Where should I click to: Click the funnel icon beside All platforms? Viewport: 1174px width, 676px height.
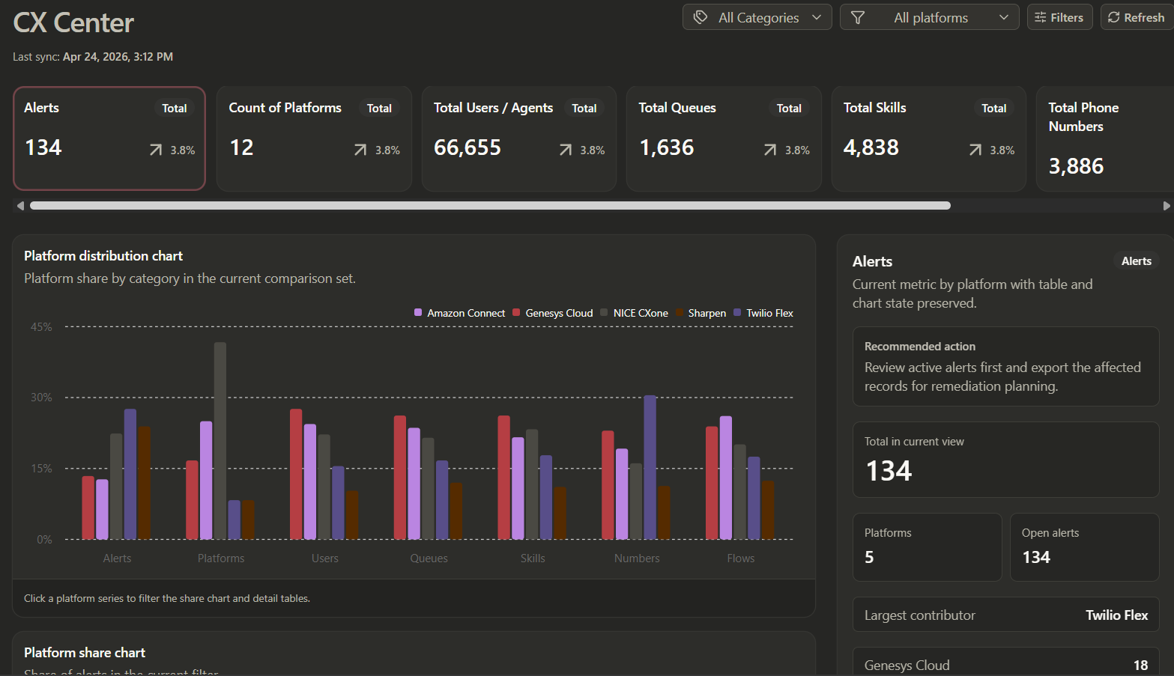point(858,17)
